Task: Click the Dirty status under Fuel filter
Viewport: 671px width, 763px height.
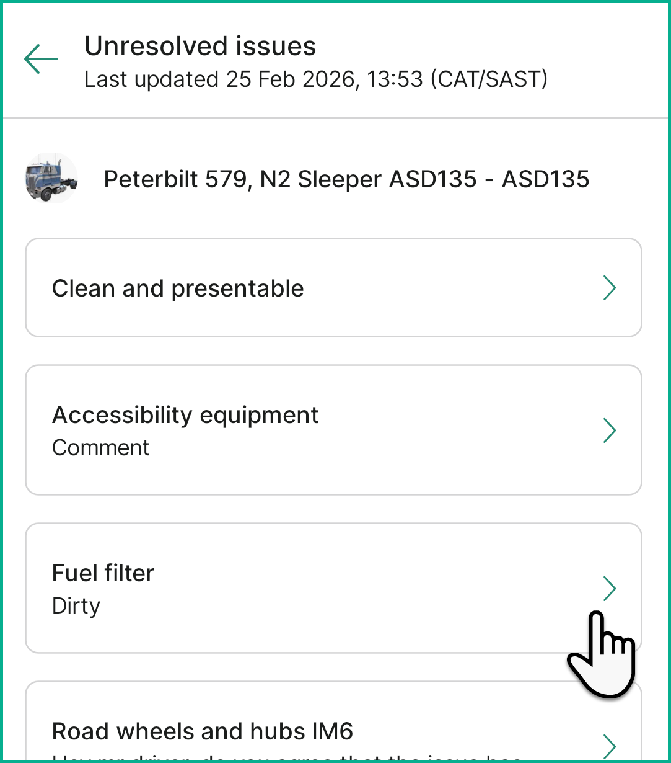Action: point(76,606)
